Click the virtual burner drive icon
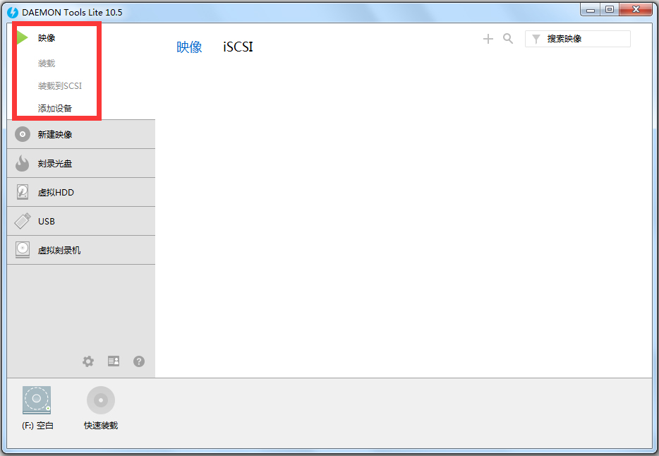659x456 pixels. coord(23,250)
